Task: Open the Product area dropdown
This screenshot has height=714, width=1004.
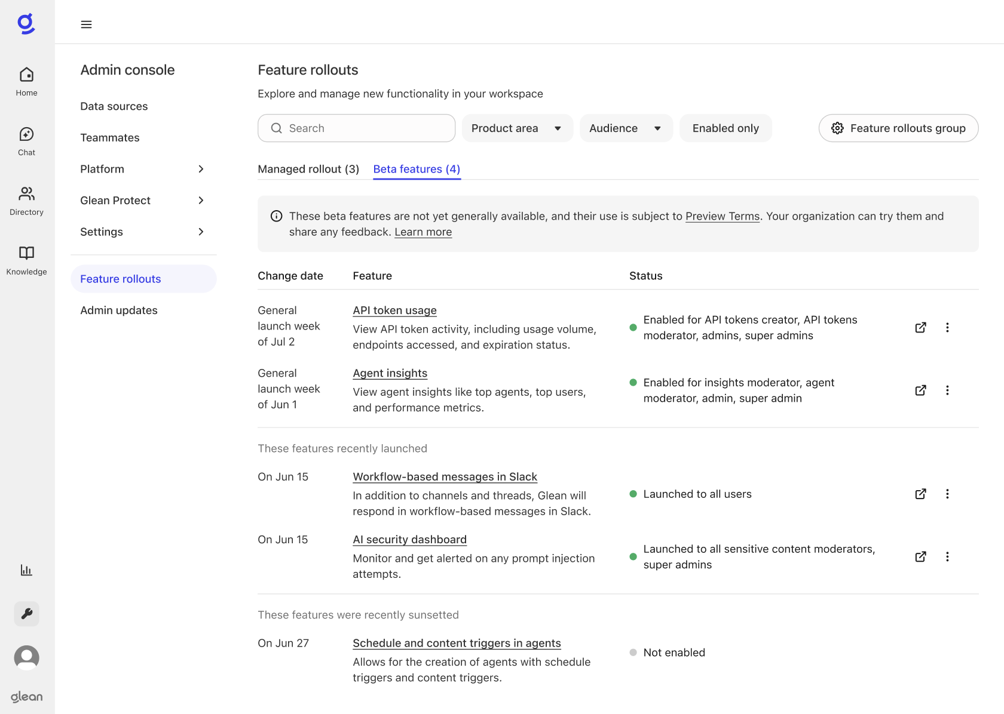Action: click(516, 128)
